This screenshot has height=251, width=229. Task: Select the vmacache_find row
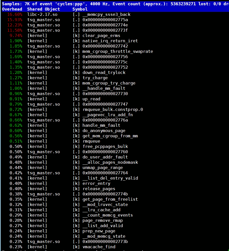99,247
